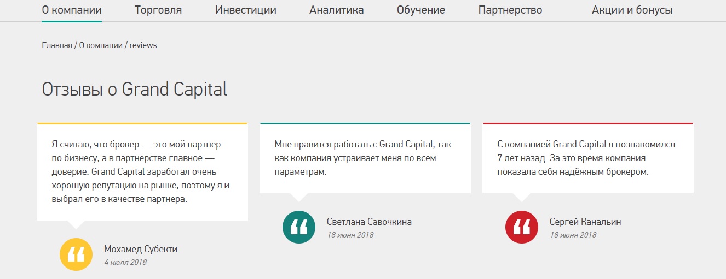Open the Партнерство menu
Image resolution: width=726 pixels, height=279 pixels.
point(510,10)
